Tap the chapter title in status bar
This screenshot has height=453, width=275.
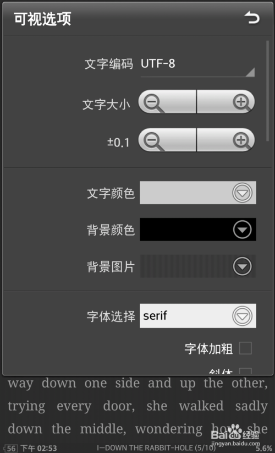(156, 448)
